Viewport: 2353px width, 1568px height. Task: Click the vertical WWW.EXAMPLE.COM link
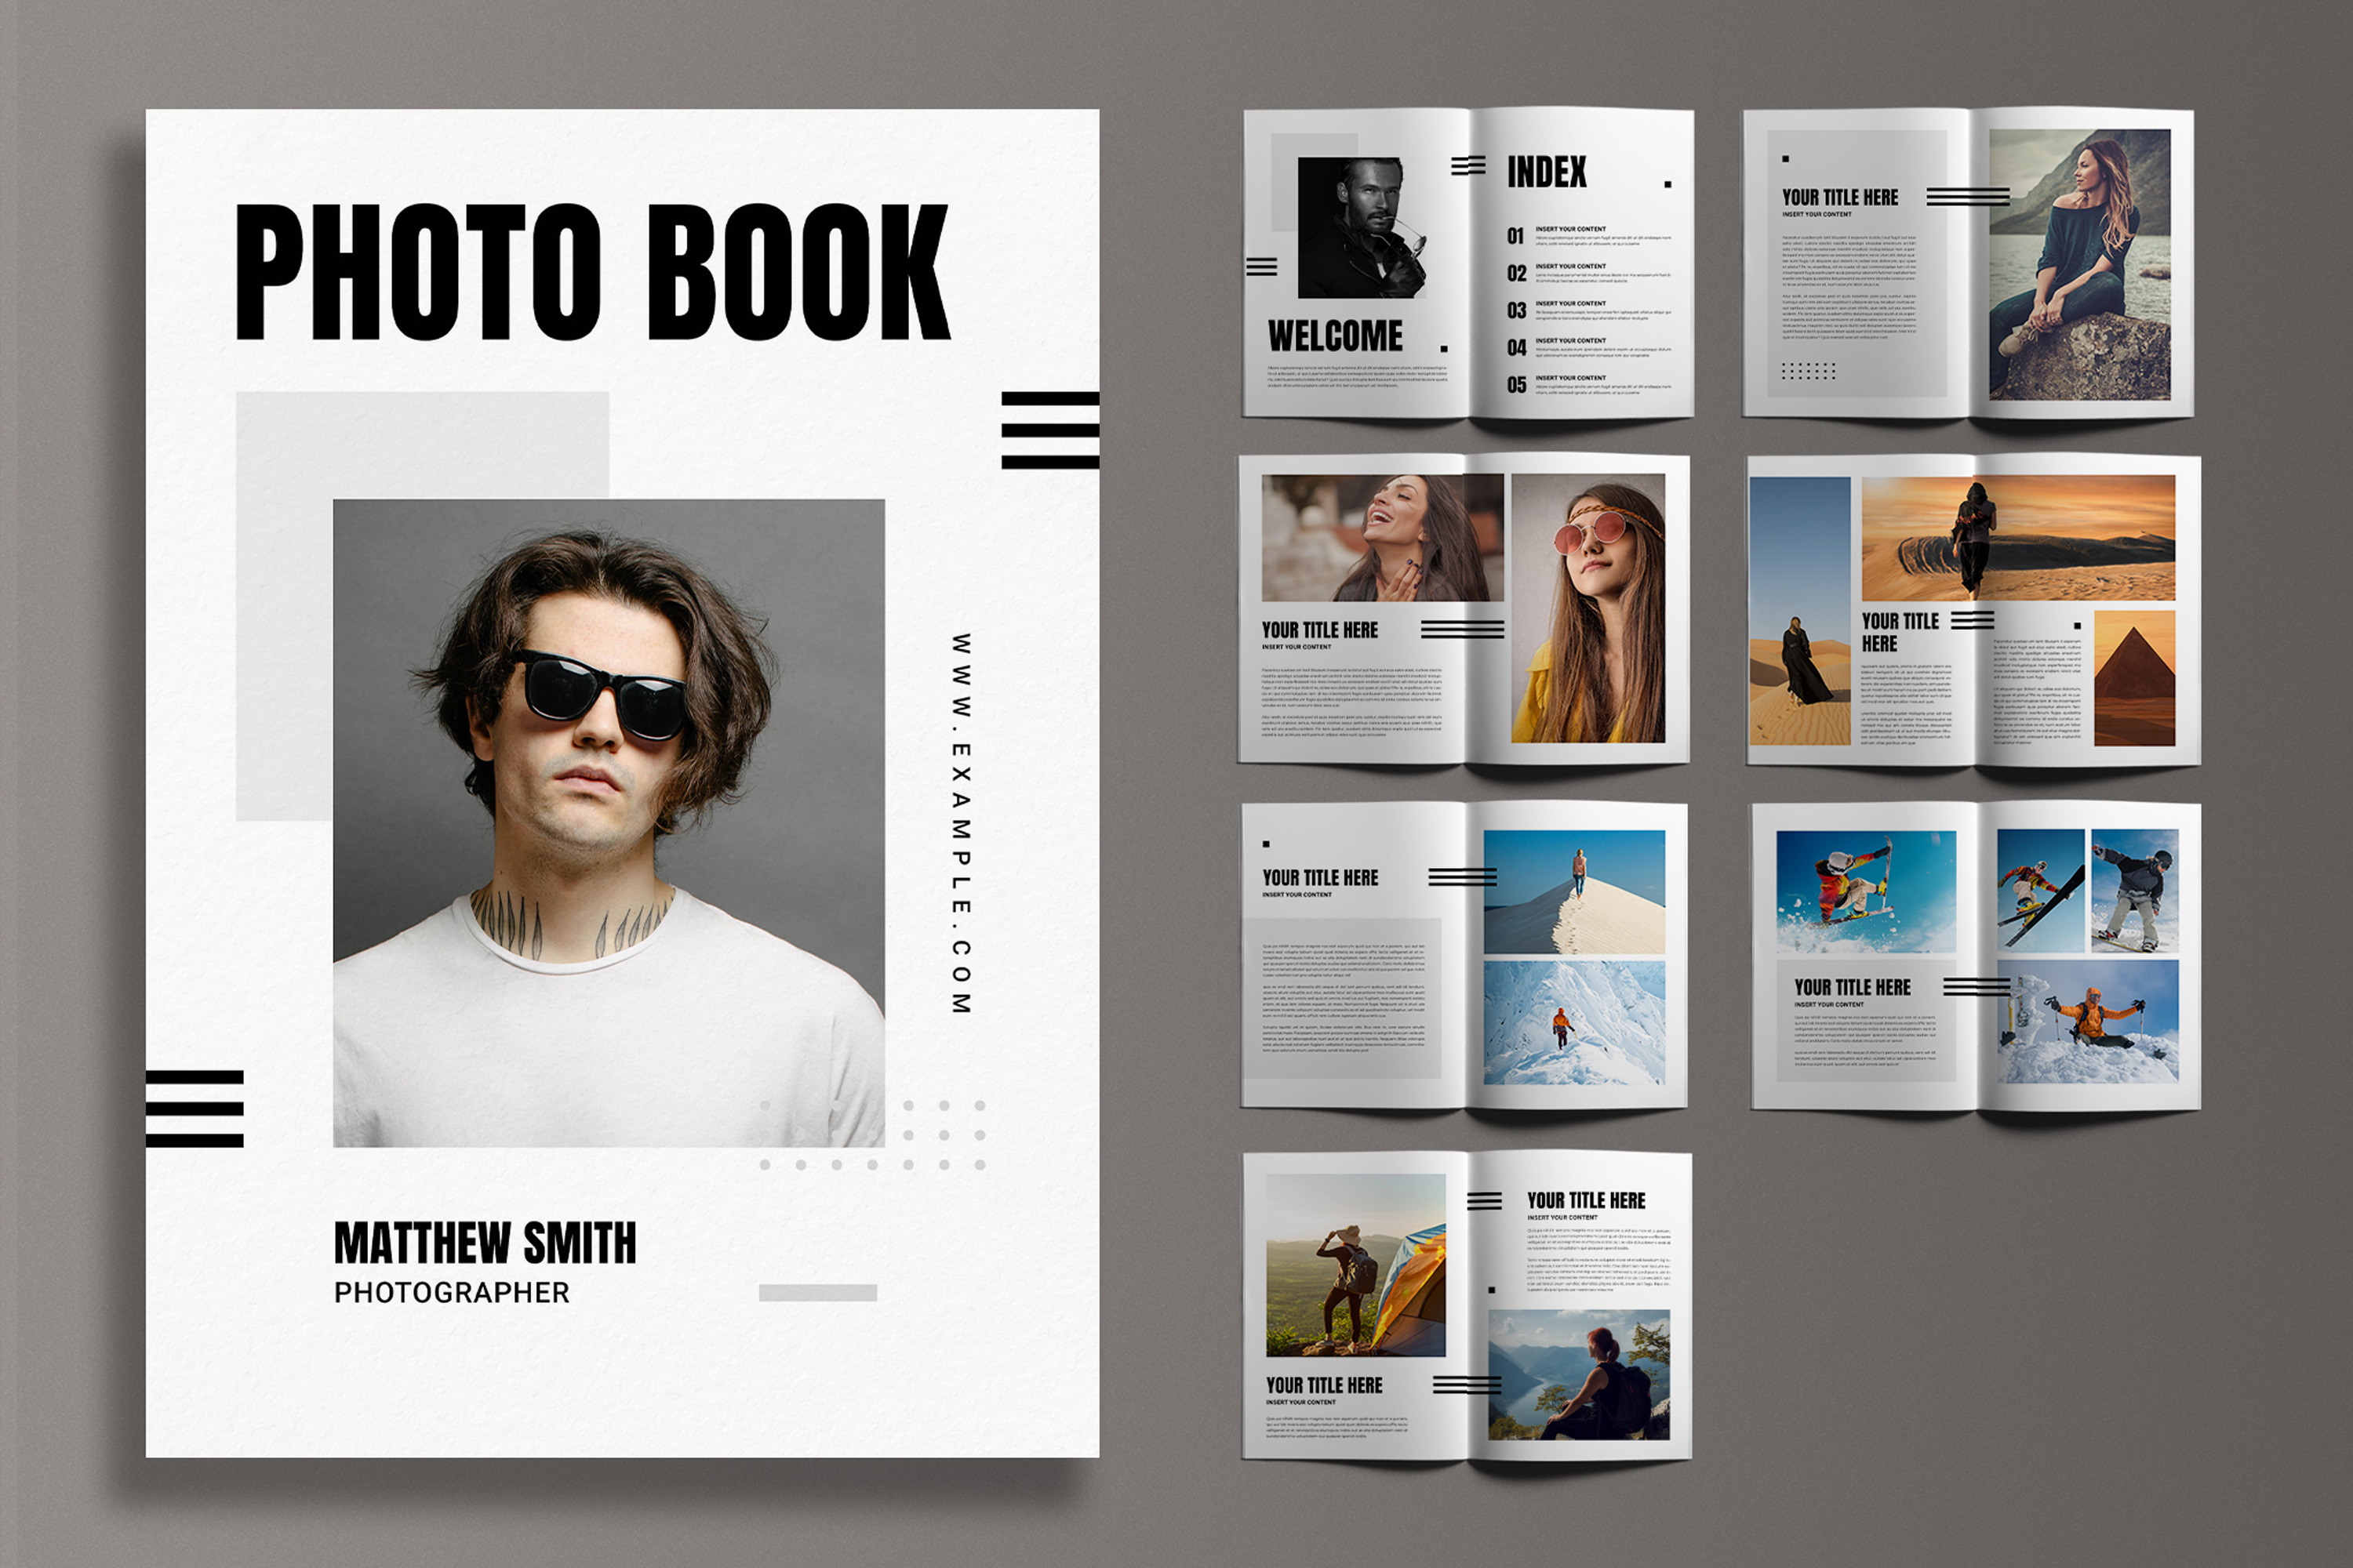click(960, 822)
